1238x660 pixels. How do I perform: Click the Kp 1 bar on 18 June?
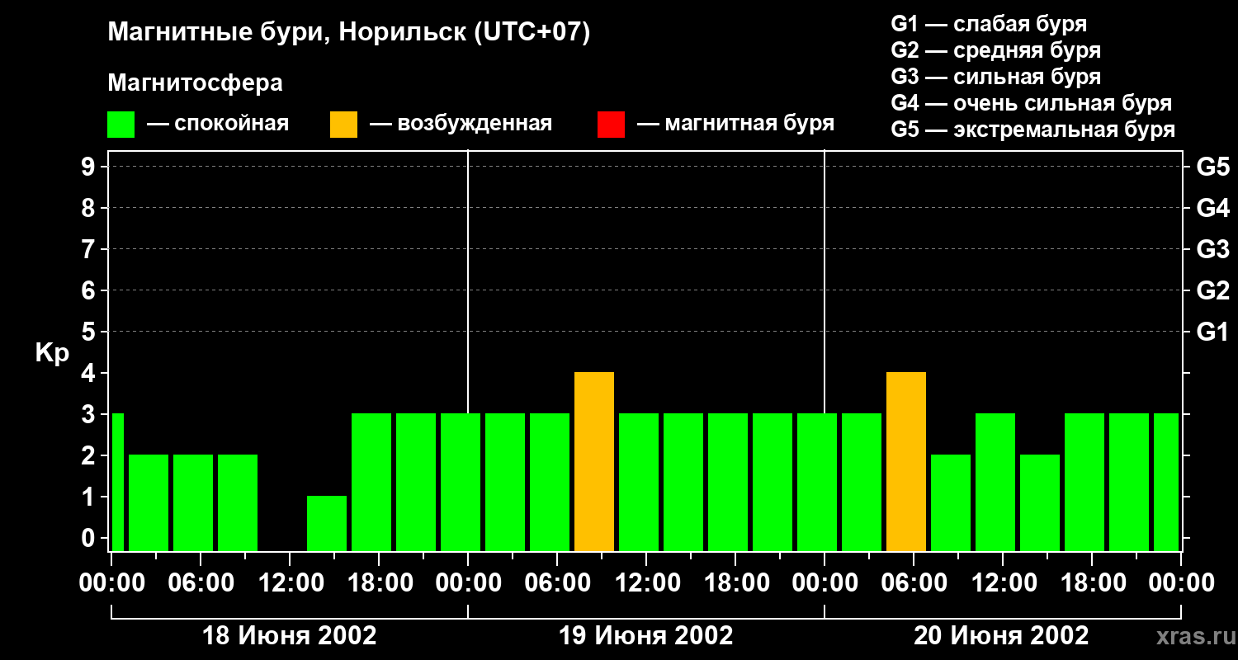click(x=327, y=523)
